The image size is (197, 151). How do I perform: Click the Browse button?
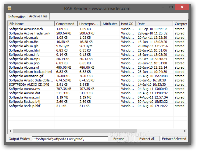[x=119, y=139]
